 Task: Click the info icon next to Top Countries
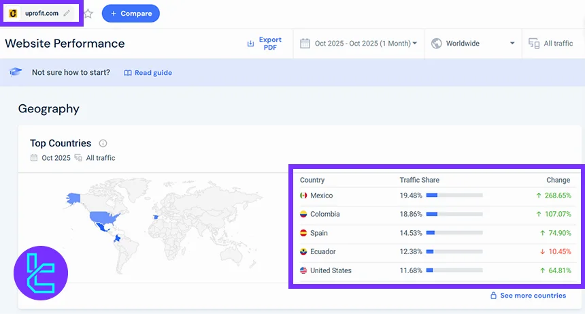(103, 144)
